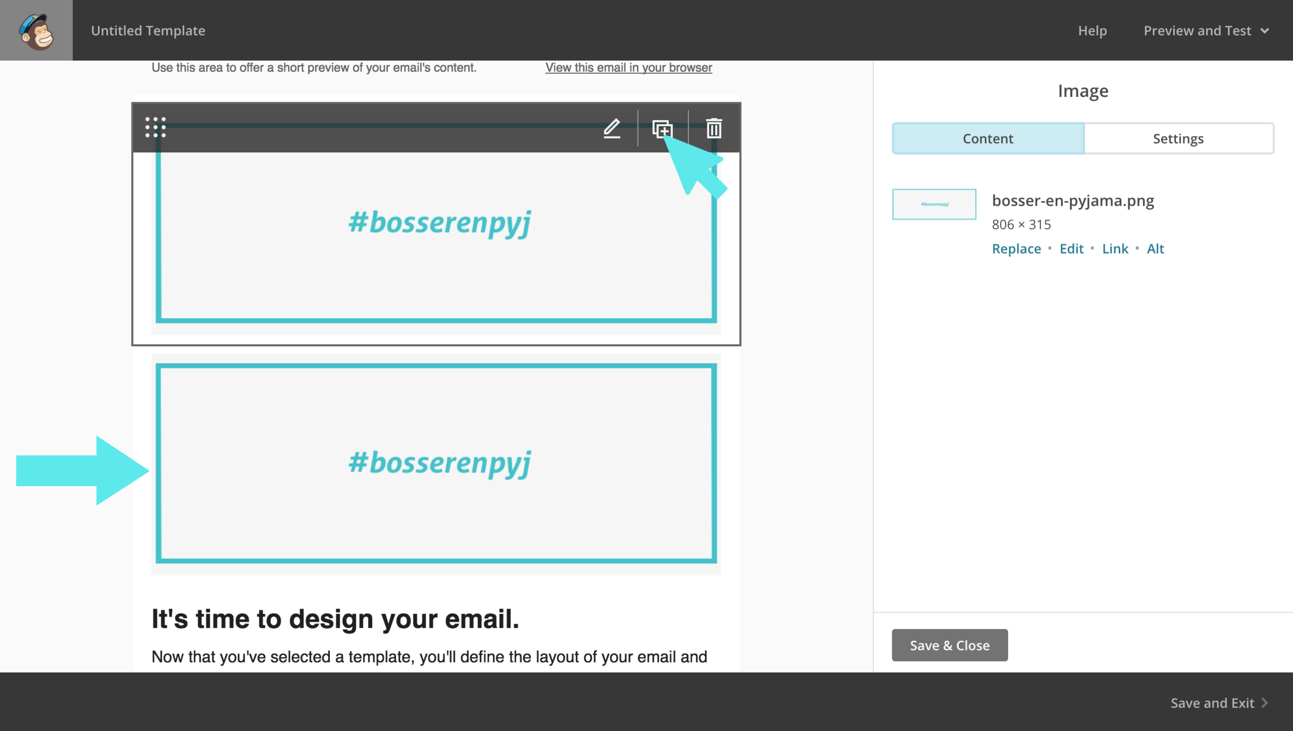Click the Mailchimp Freddie logo
Viewport: 1293px width, 731px height.
(36, 30)
